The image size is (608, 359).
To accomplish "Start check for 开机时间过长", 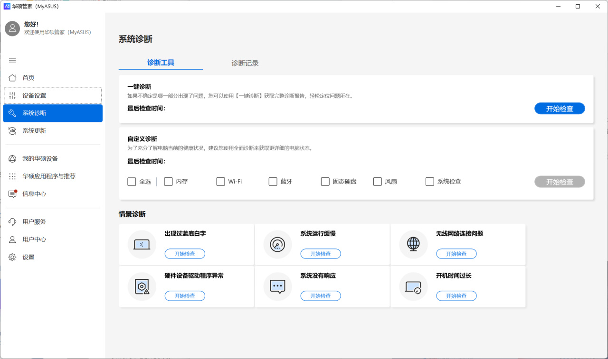I will [456, 296].
